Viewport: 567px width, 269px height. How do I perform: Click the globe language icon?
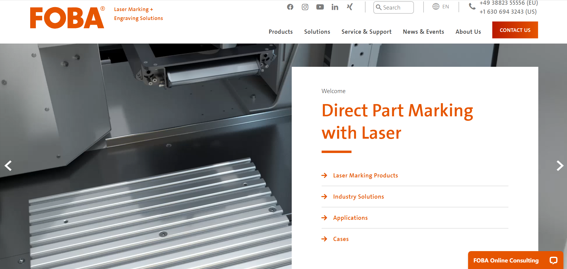pos(436,7)
